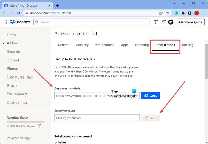Open Starred in the sidebar
This screenshot has width=208, height=144.
pos(13,60)
